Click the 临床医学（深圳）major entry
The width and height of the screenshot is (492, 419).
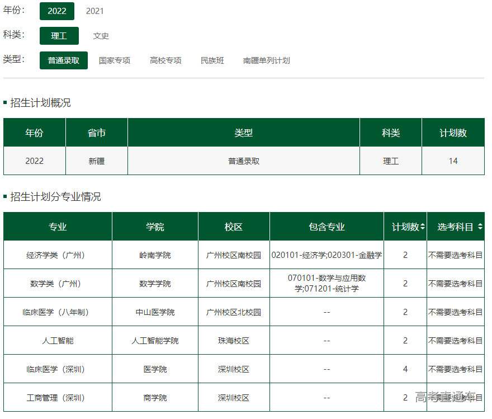pos(58,369)
